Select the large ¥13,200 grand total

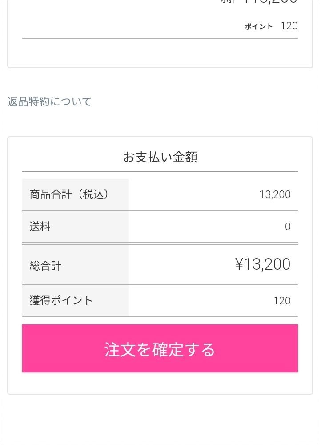(x=263, y=264)
